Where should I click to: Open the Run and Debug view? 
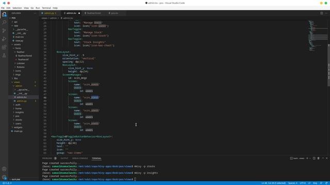coord(4,39)
